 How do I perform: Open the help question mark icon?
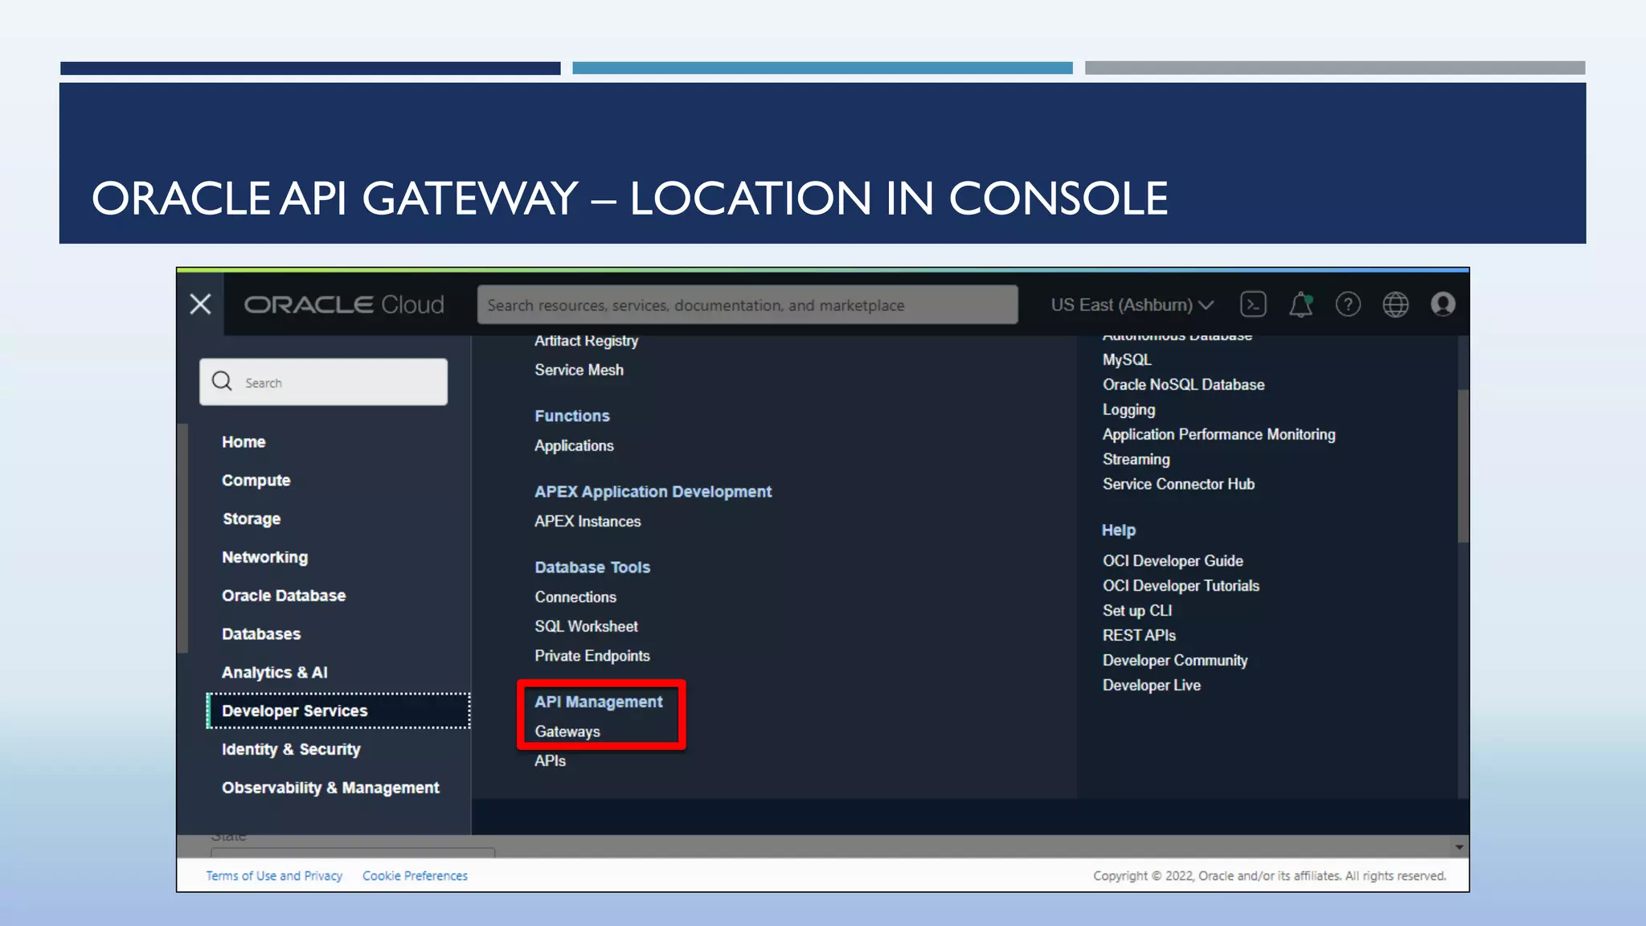point(1348,305)
